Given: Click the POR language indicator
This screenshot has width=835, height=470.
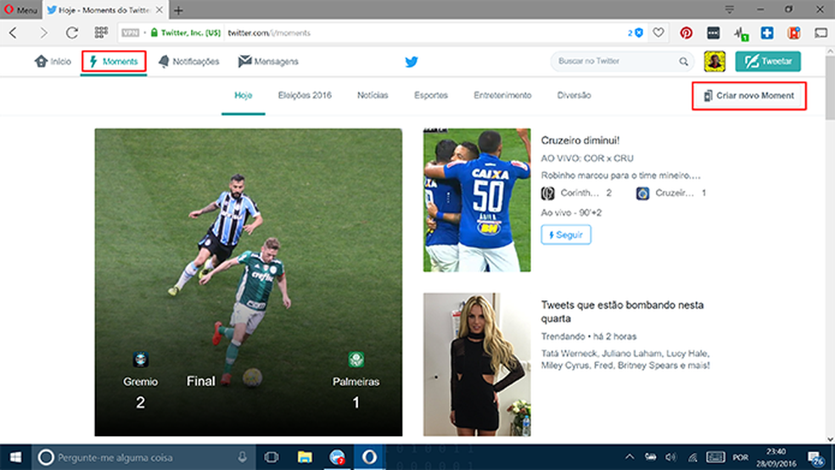Looking at the screenshot, I should click(x=740, y=457).
